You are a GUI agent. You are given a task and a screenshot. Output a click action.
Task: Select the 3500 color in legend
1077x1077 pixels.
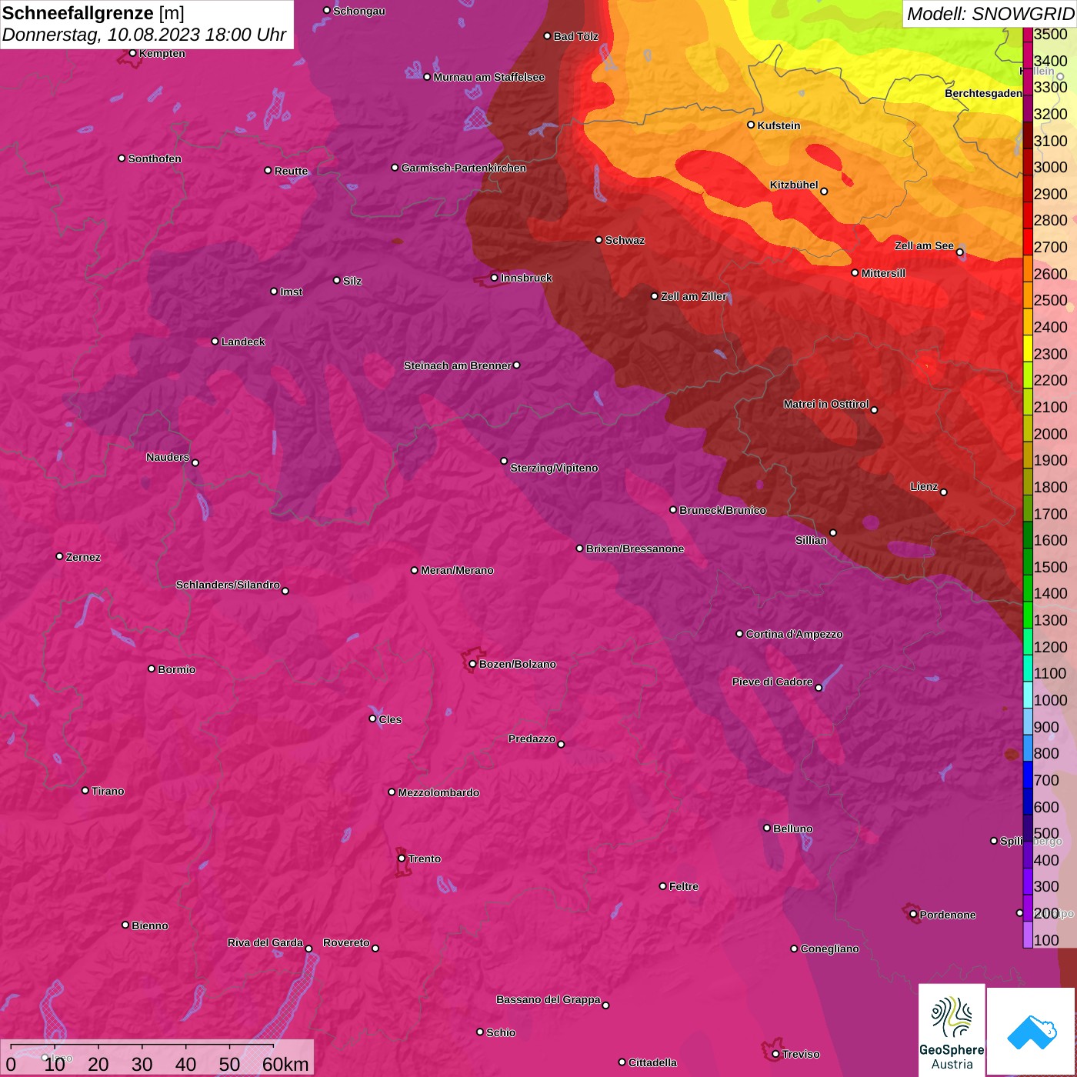[x=1028, y=34]
